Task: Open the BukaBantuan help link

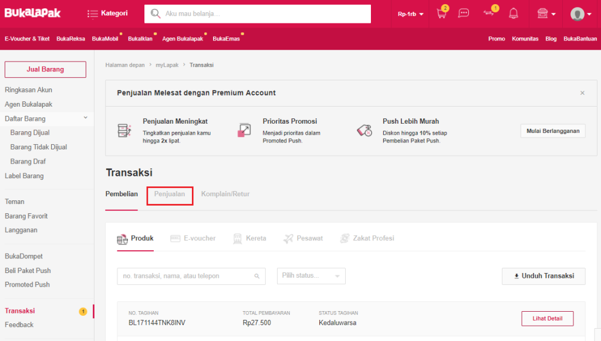Action: pos(580,39)
